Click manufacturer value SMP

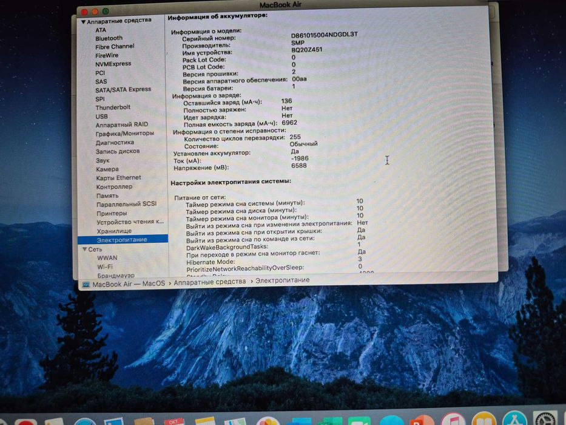(298, 42)
